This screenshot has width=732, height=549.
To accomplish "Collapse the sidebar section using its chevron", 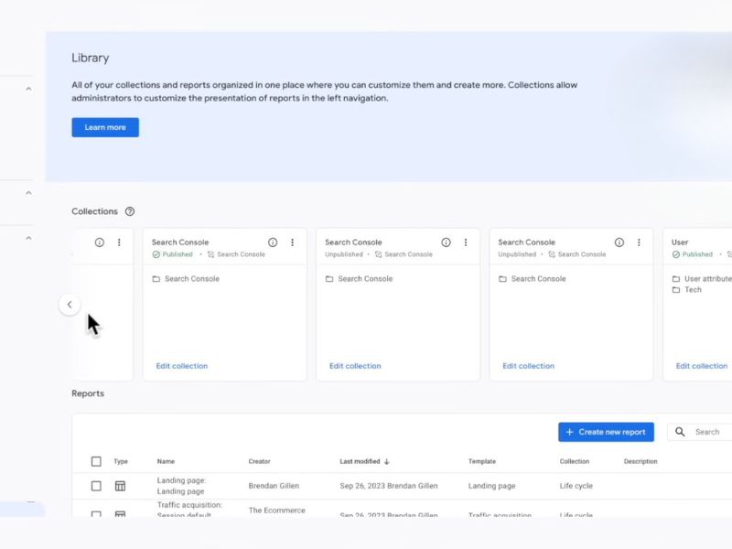I will pos(28,90).
